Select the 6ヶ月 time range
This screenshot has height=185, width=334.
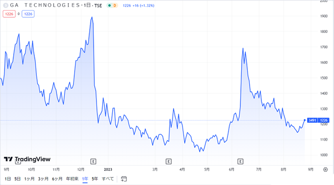pyautogui.click(x=57, y=179)
